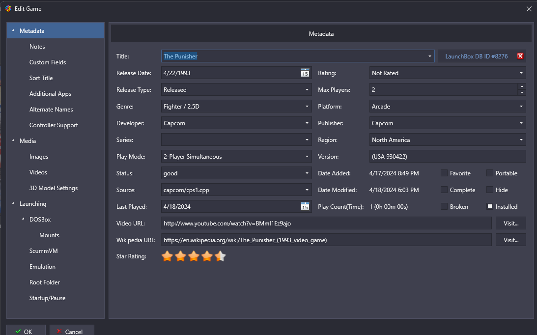The height and width of the screenshot is (335, 537).
Task: Decrease Max Players with down arrow
Action: coord(522,92)
